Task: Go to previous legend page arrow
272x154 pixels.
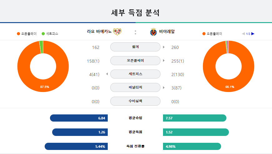Action: click(x=243, y=34)
